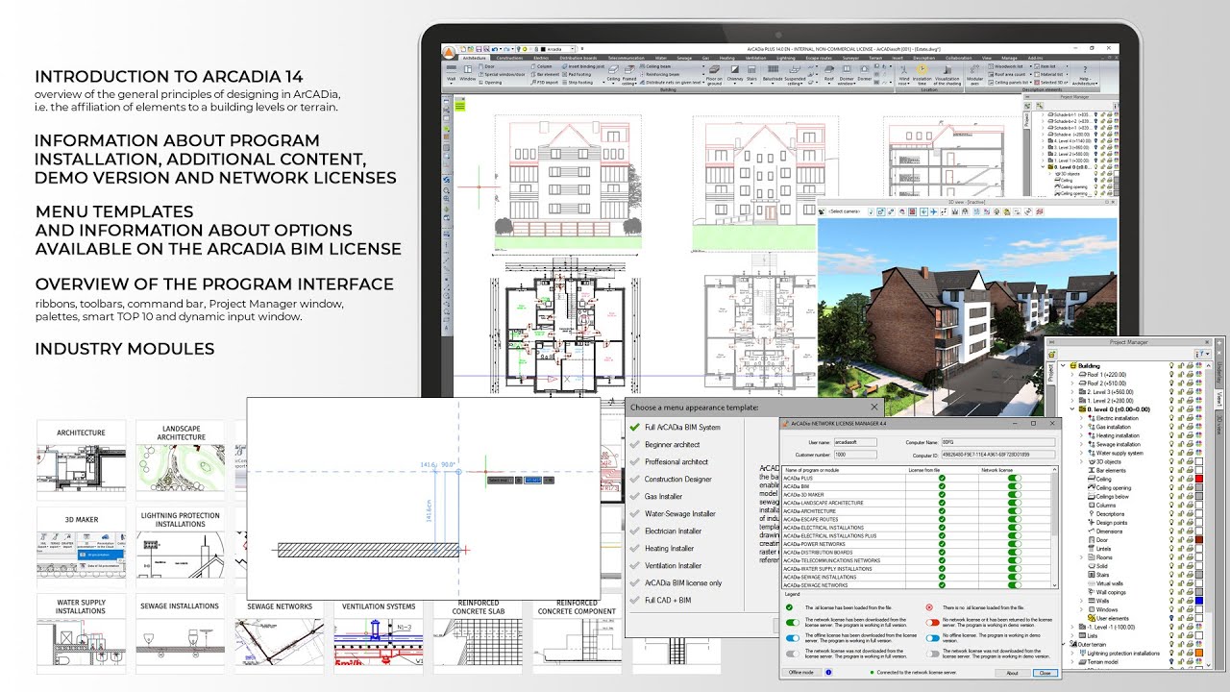Click the Modular axes tool
This screenshot has height=692, width=1230.
[x=974, y=75]
